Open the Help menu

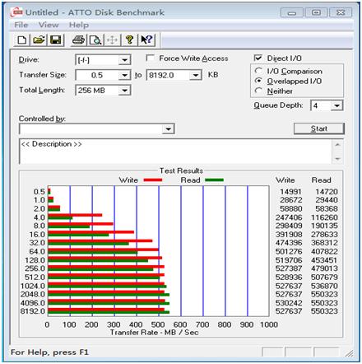pyautogui.click(x=79, y=25)
